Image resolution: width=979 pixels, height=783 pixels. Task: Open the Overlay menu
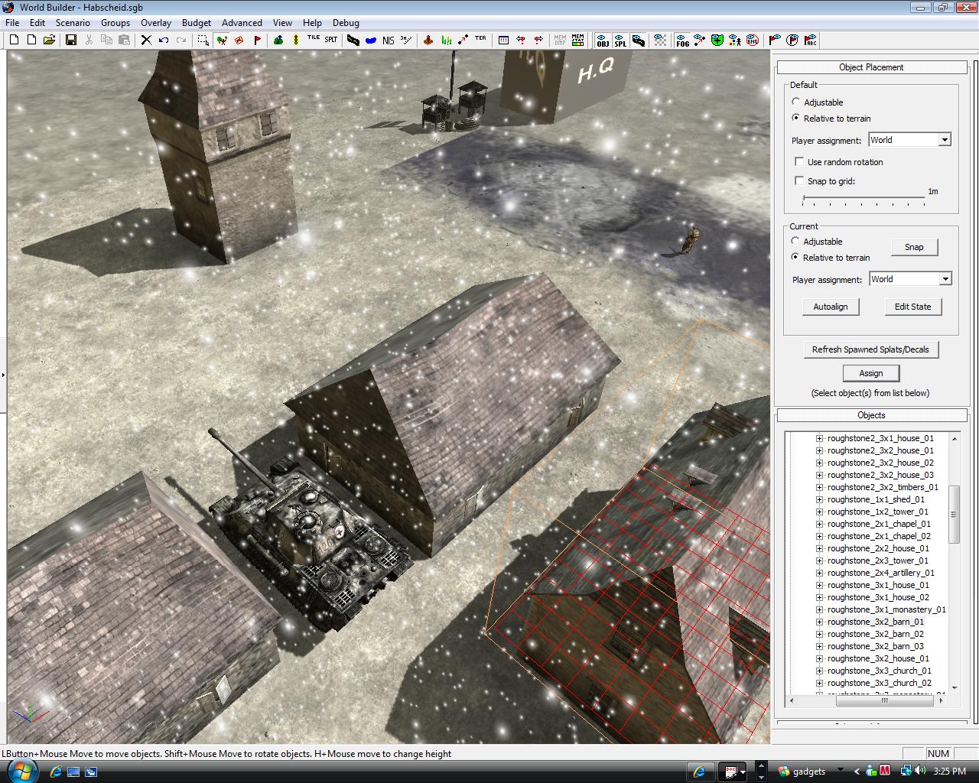click(x=156, y=23)
